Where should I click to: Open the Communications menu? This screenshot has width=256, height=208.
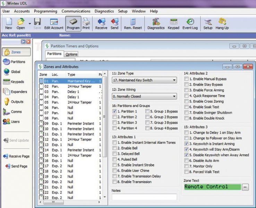coord(76,11)
